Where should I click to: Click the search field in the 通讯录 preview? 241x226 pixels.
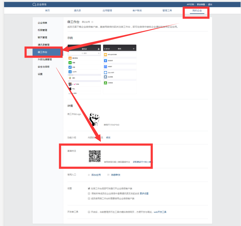[84, 53]
